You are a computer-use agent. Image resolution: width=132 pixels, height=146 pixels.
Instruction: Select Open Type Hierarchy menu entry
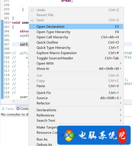(x=76, y=32)
